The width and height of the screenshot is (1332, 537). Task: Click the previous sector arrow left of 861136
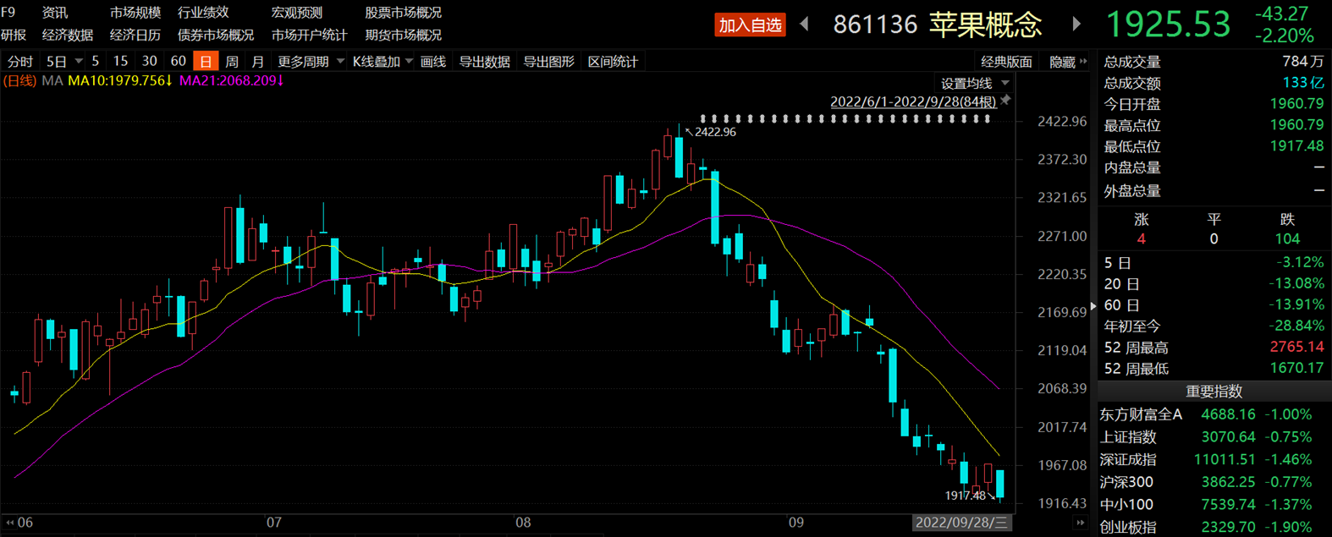tap(805, 25)
